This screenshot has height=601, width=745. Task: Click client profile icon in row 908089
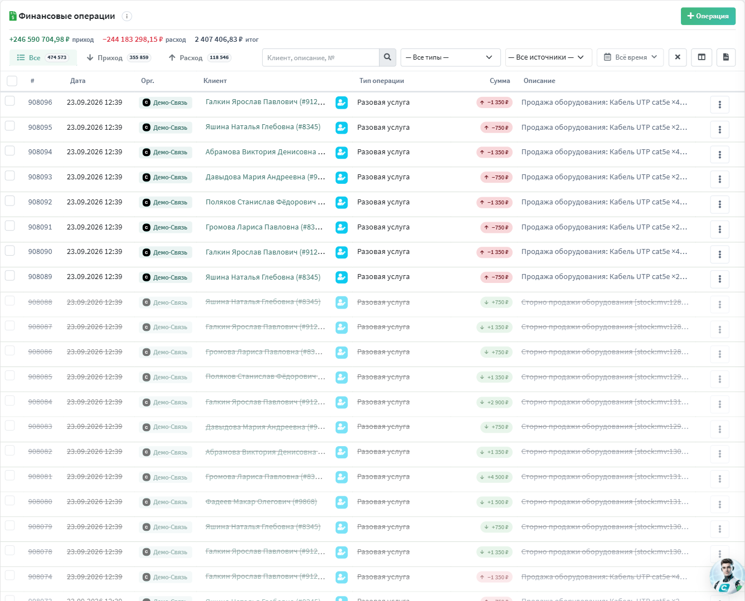tap(342, 277)
